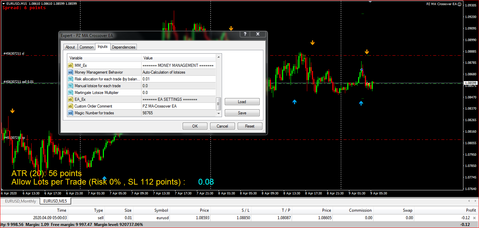Image resolution: width=479 pixels, height=228 pixels.
Task: Click the inputs list scrollbar thumb
Action: click(219, 103)
